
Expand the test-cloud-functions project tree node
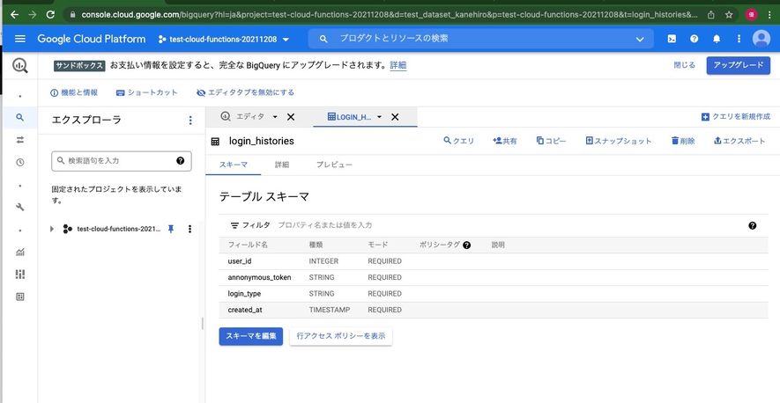pos(52,229)
